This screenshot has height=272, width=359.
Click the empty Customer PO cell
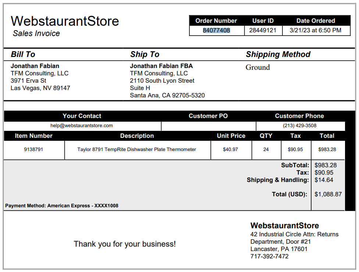209,126
